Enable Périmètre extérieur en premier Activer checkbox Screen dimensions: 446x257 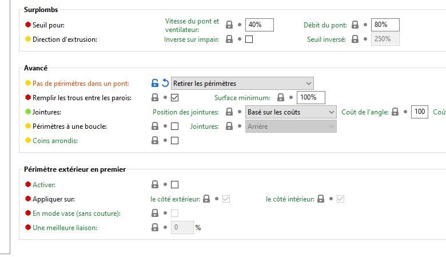(x=174, y=184)
